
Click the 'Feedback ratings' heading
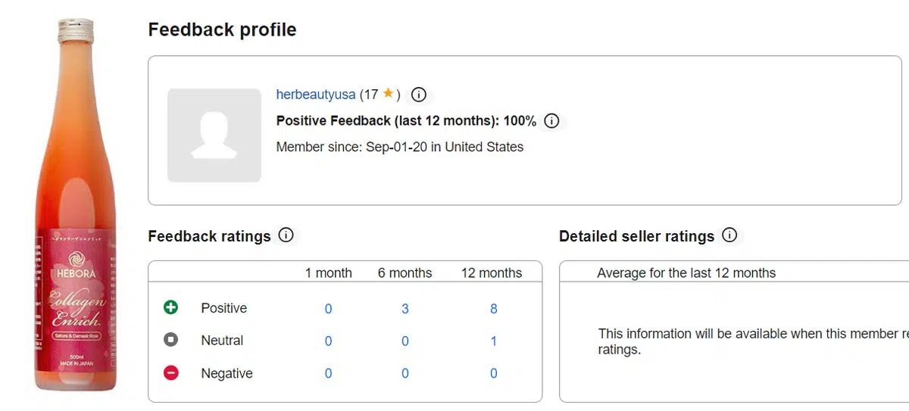tap(209, 236)
